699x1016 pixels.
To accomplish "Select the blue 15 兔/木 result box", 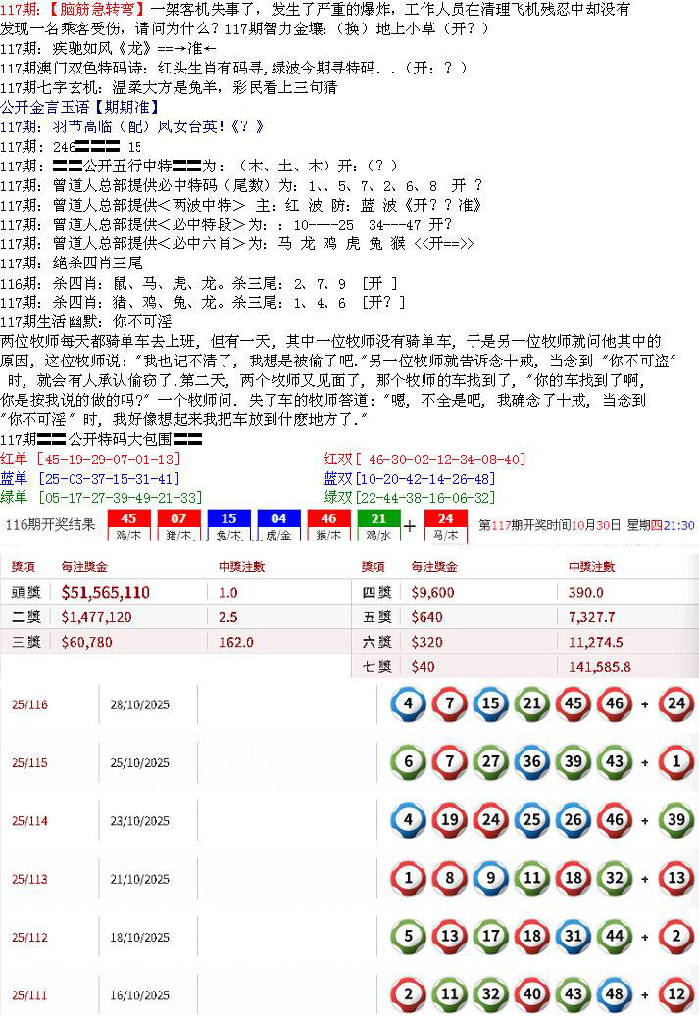I will 228,525.
